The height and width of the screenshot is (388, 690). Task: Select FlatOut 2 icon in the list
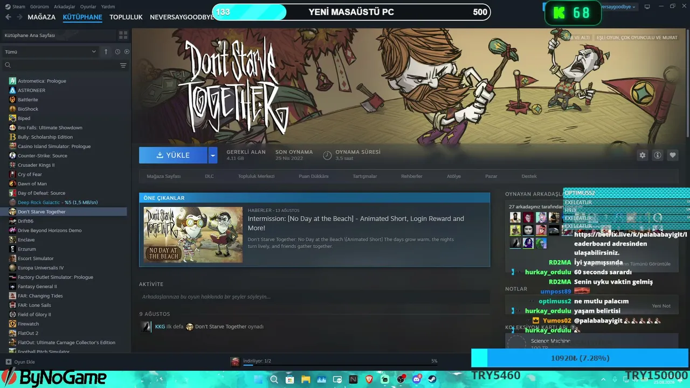(12, 333)
